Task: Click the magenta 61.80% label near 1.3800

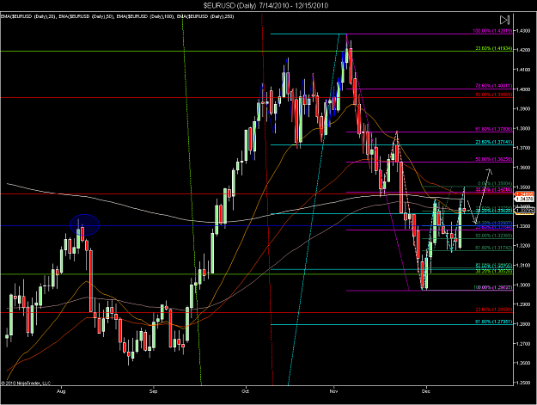Action: pos(494,129)
